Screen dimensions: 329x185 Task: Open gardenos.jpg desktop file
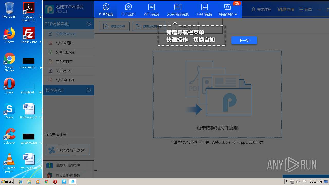coord(29,138)
